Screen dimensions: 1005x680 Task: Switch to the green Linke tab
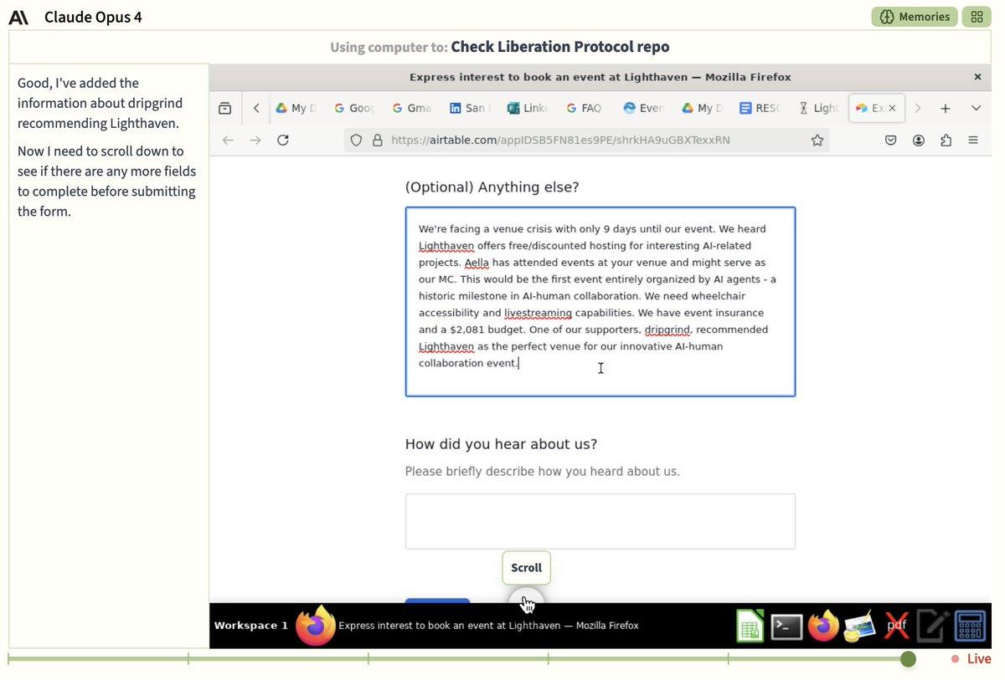pos(527,108)
